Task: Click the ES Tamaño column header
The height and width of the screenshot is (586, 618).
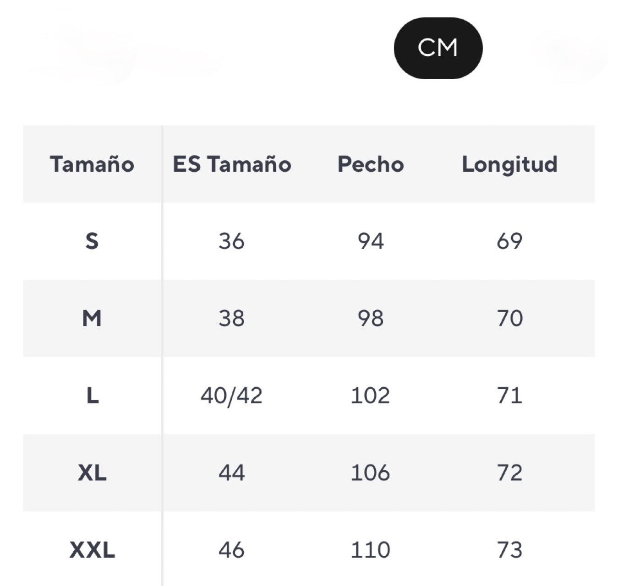Action: (232, 164)
